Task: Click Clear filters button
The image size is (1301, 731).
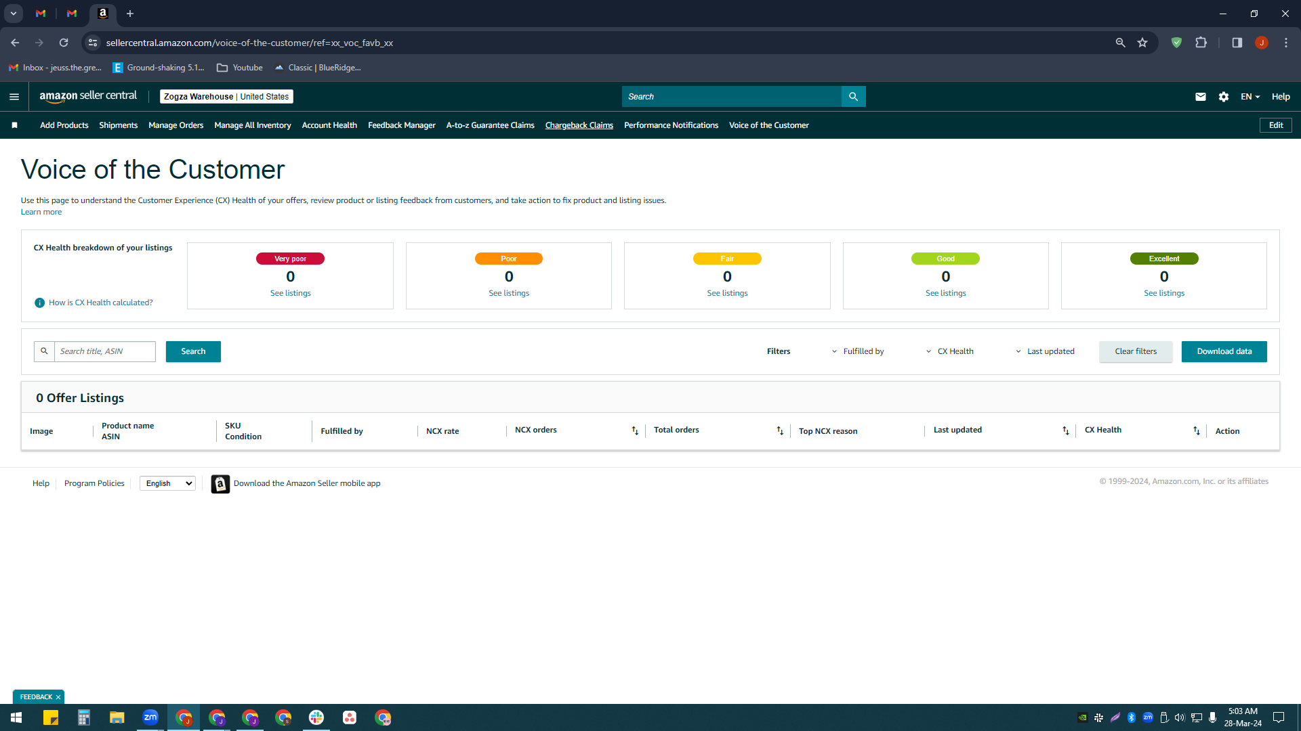Action: tap(1136, 351)
